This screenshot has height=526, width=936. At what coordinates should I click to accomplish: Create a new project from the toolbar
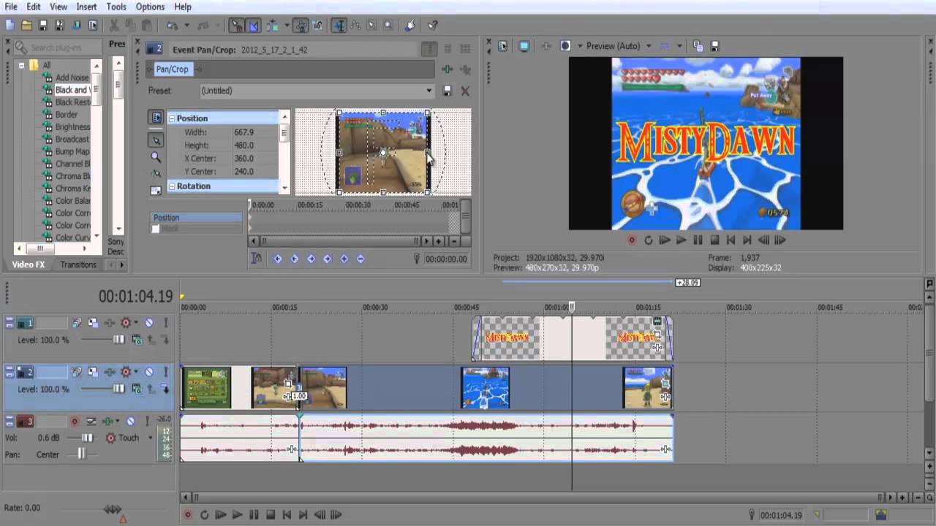10,25
